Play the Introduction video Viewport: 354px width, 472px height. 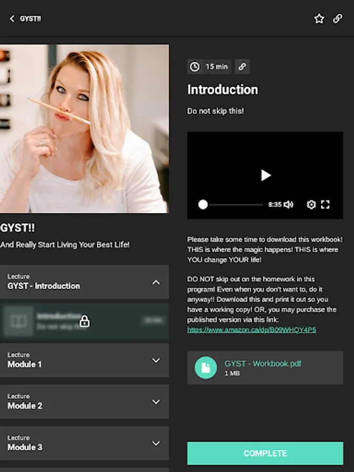click(265, 175)
